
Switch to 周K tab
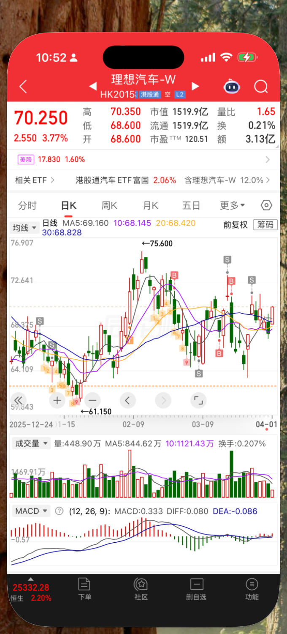pos(109,205)
